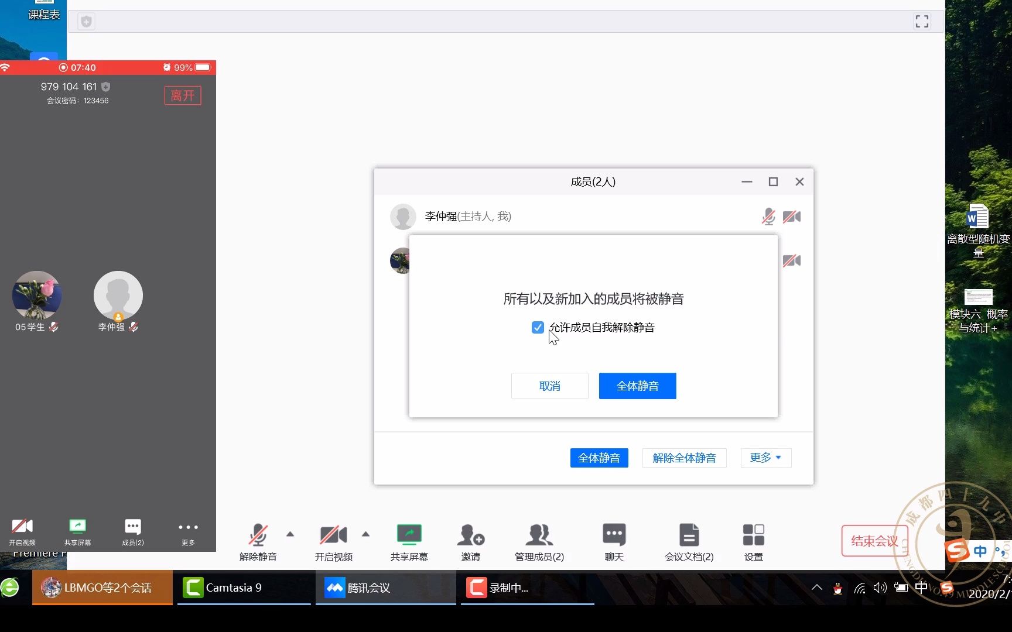Expand video options arrow beside 开启视频

(365, 534)
